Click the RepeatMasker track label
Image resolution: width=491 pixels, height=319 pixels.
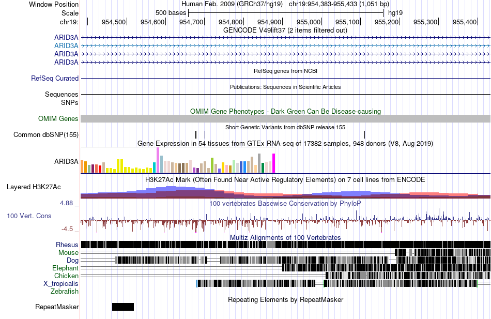click(57, 307)
